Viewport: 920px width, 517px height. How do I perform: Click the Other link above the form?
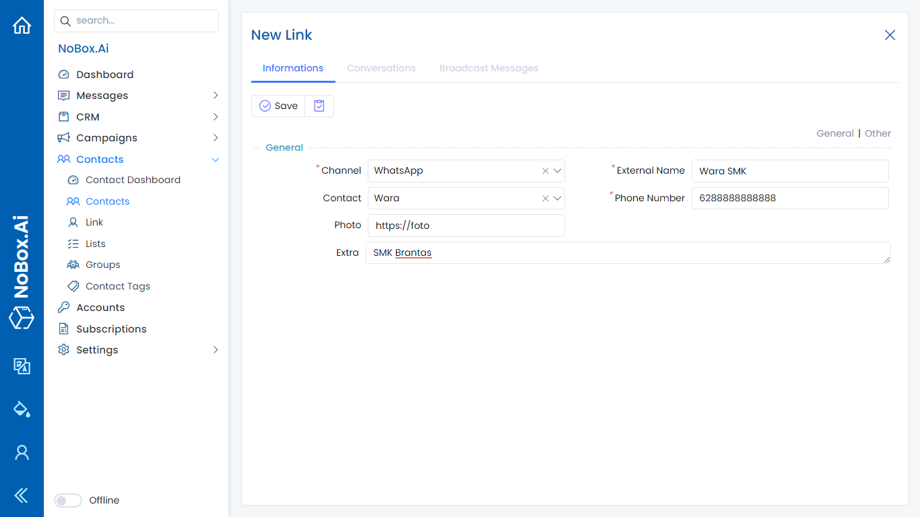click(878, 133)
